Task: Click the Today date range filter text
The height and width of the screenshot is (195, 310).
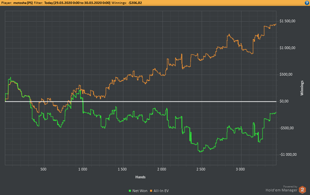Action: pos(77,3)
